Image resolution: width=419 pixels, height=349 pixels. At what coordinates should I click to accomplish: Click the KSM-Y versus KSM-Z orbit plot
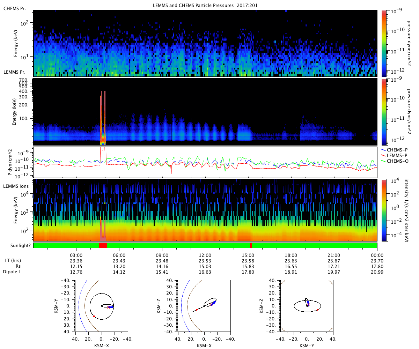[x=307, y=306]
